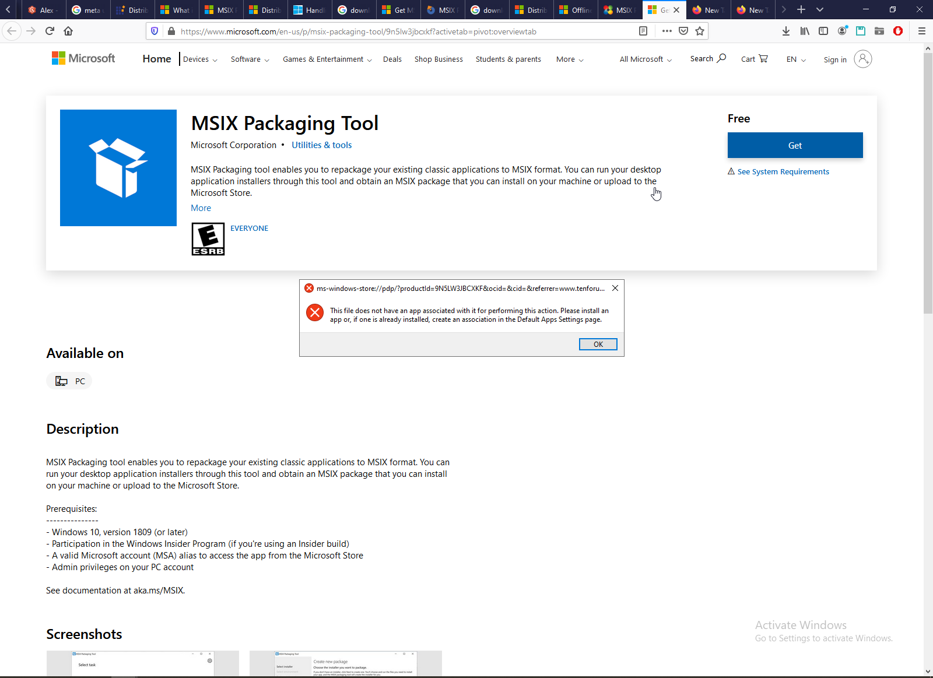
Task: Reload the current page
Action: point(50,31)
